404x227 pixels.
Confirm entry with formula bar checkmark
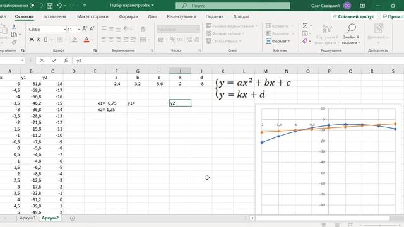pos(54,61)
